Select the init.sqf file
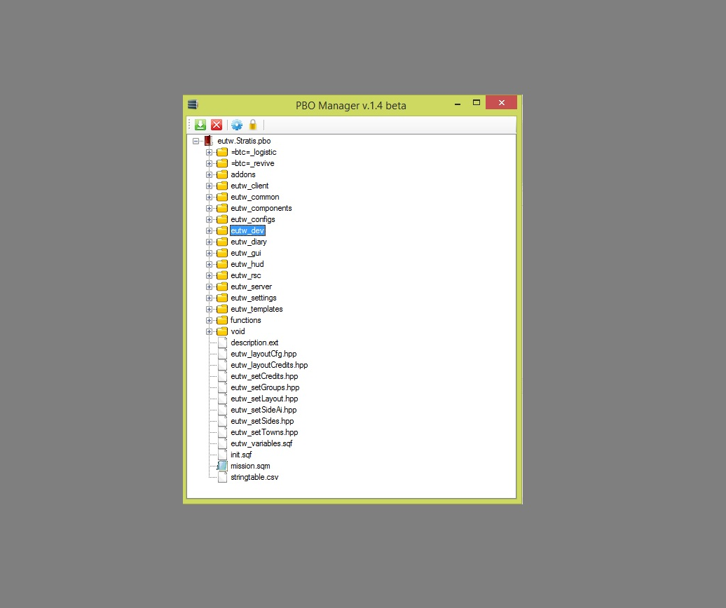Viewport: 726px width, 608px height. (241, 455)
